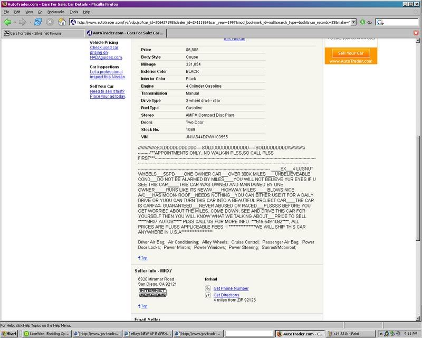Click the green Go button icon

point(362,22)
